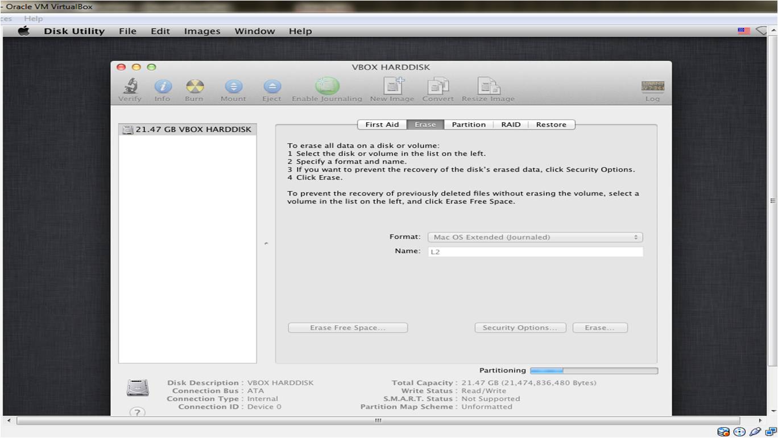
Task: Click the Verify microscope icon
Action: click(x=130, y=86)
